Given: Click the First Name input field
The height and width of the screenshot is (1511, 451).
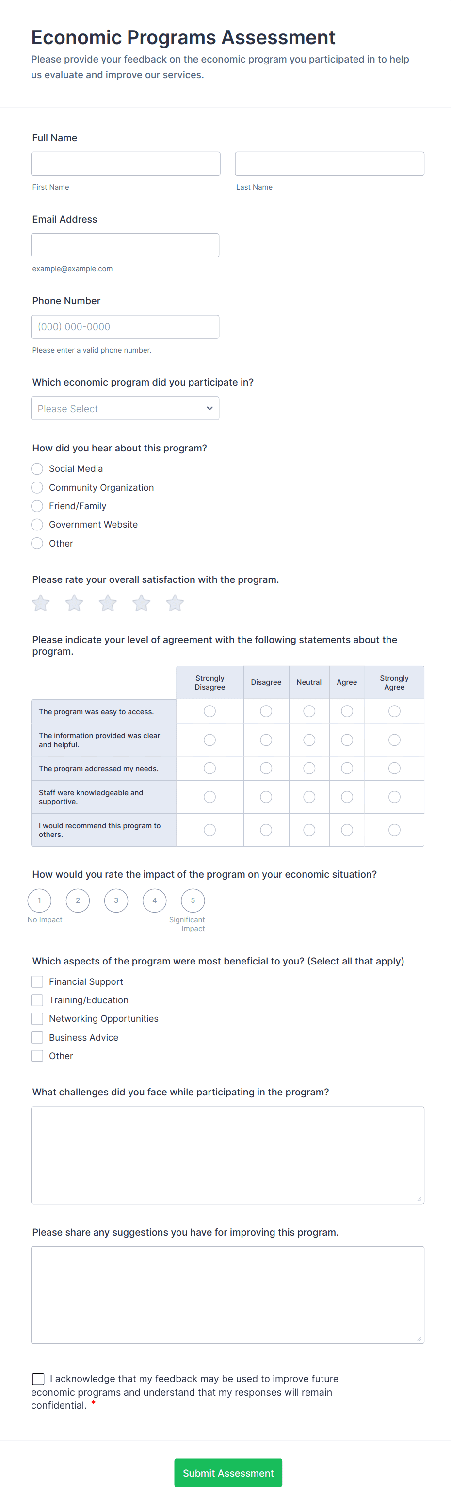Looking at the screenshot, I should point(126,163).
